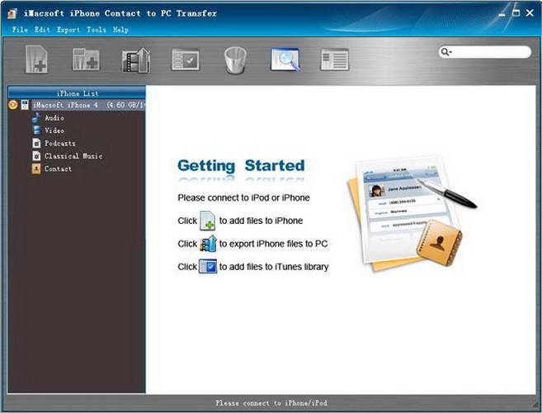
Task: Click the contacts illustration image
Action: tap(412, 213)
